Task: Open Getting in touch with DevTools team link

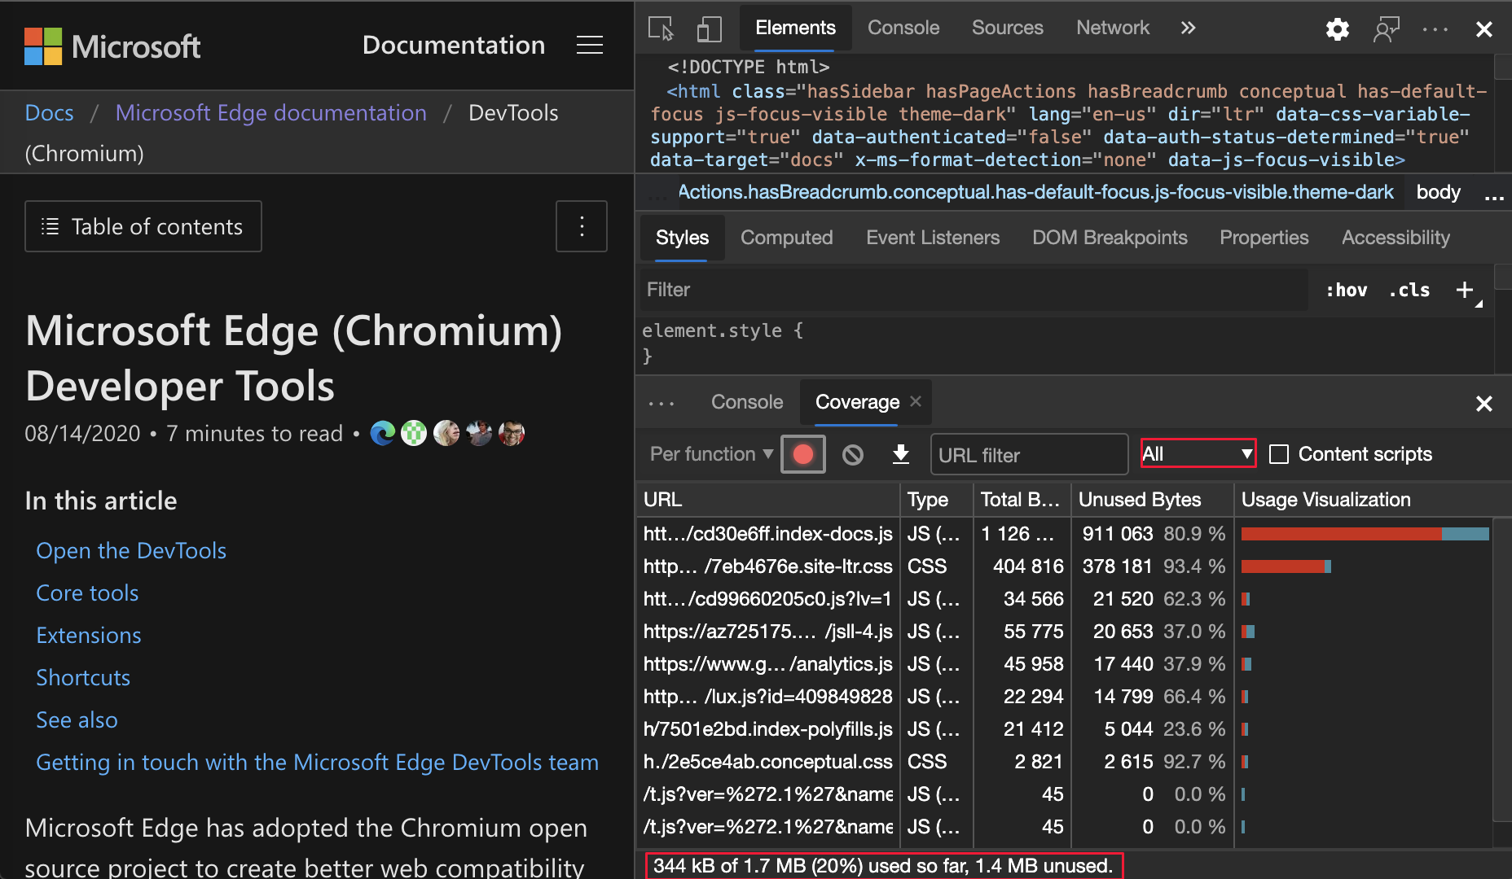Action: [x=318, y=763]
